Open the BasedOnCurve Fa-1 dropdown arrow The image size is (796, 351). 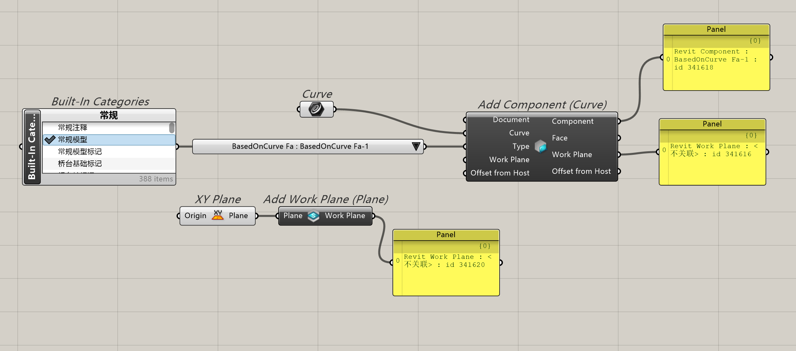(x=416, y=146)
